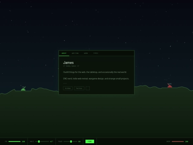Click the red enemy tank
This screenshot has width=193, height=145.
[x=170, y=86]
